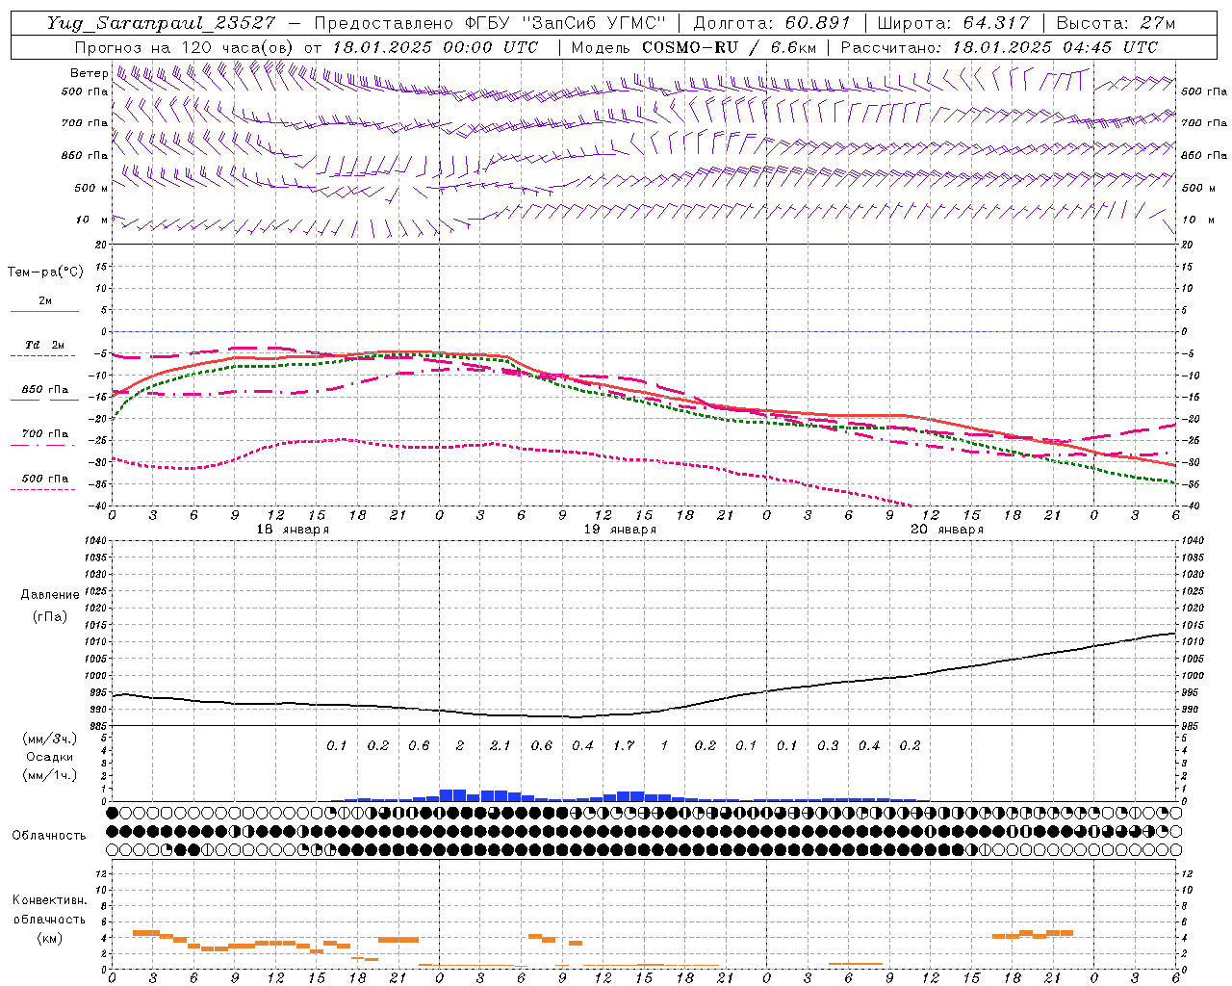1232x986 pixels.
Task: Click the '18 января' date label
Action: coord(293,530)
